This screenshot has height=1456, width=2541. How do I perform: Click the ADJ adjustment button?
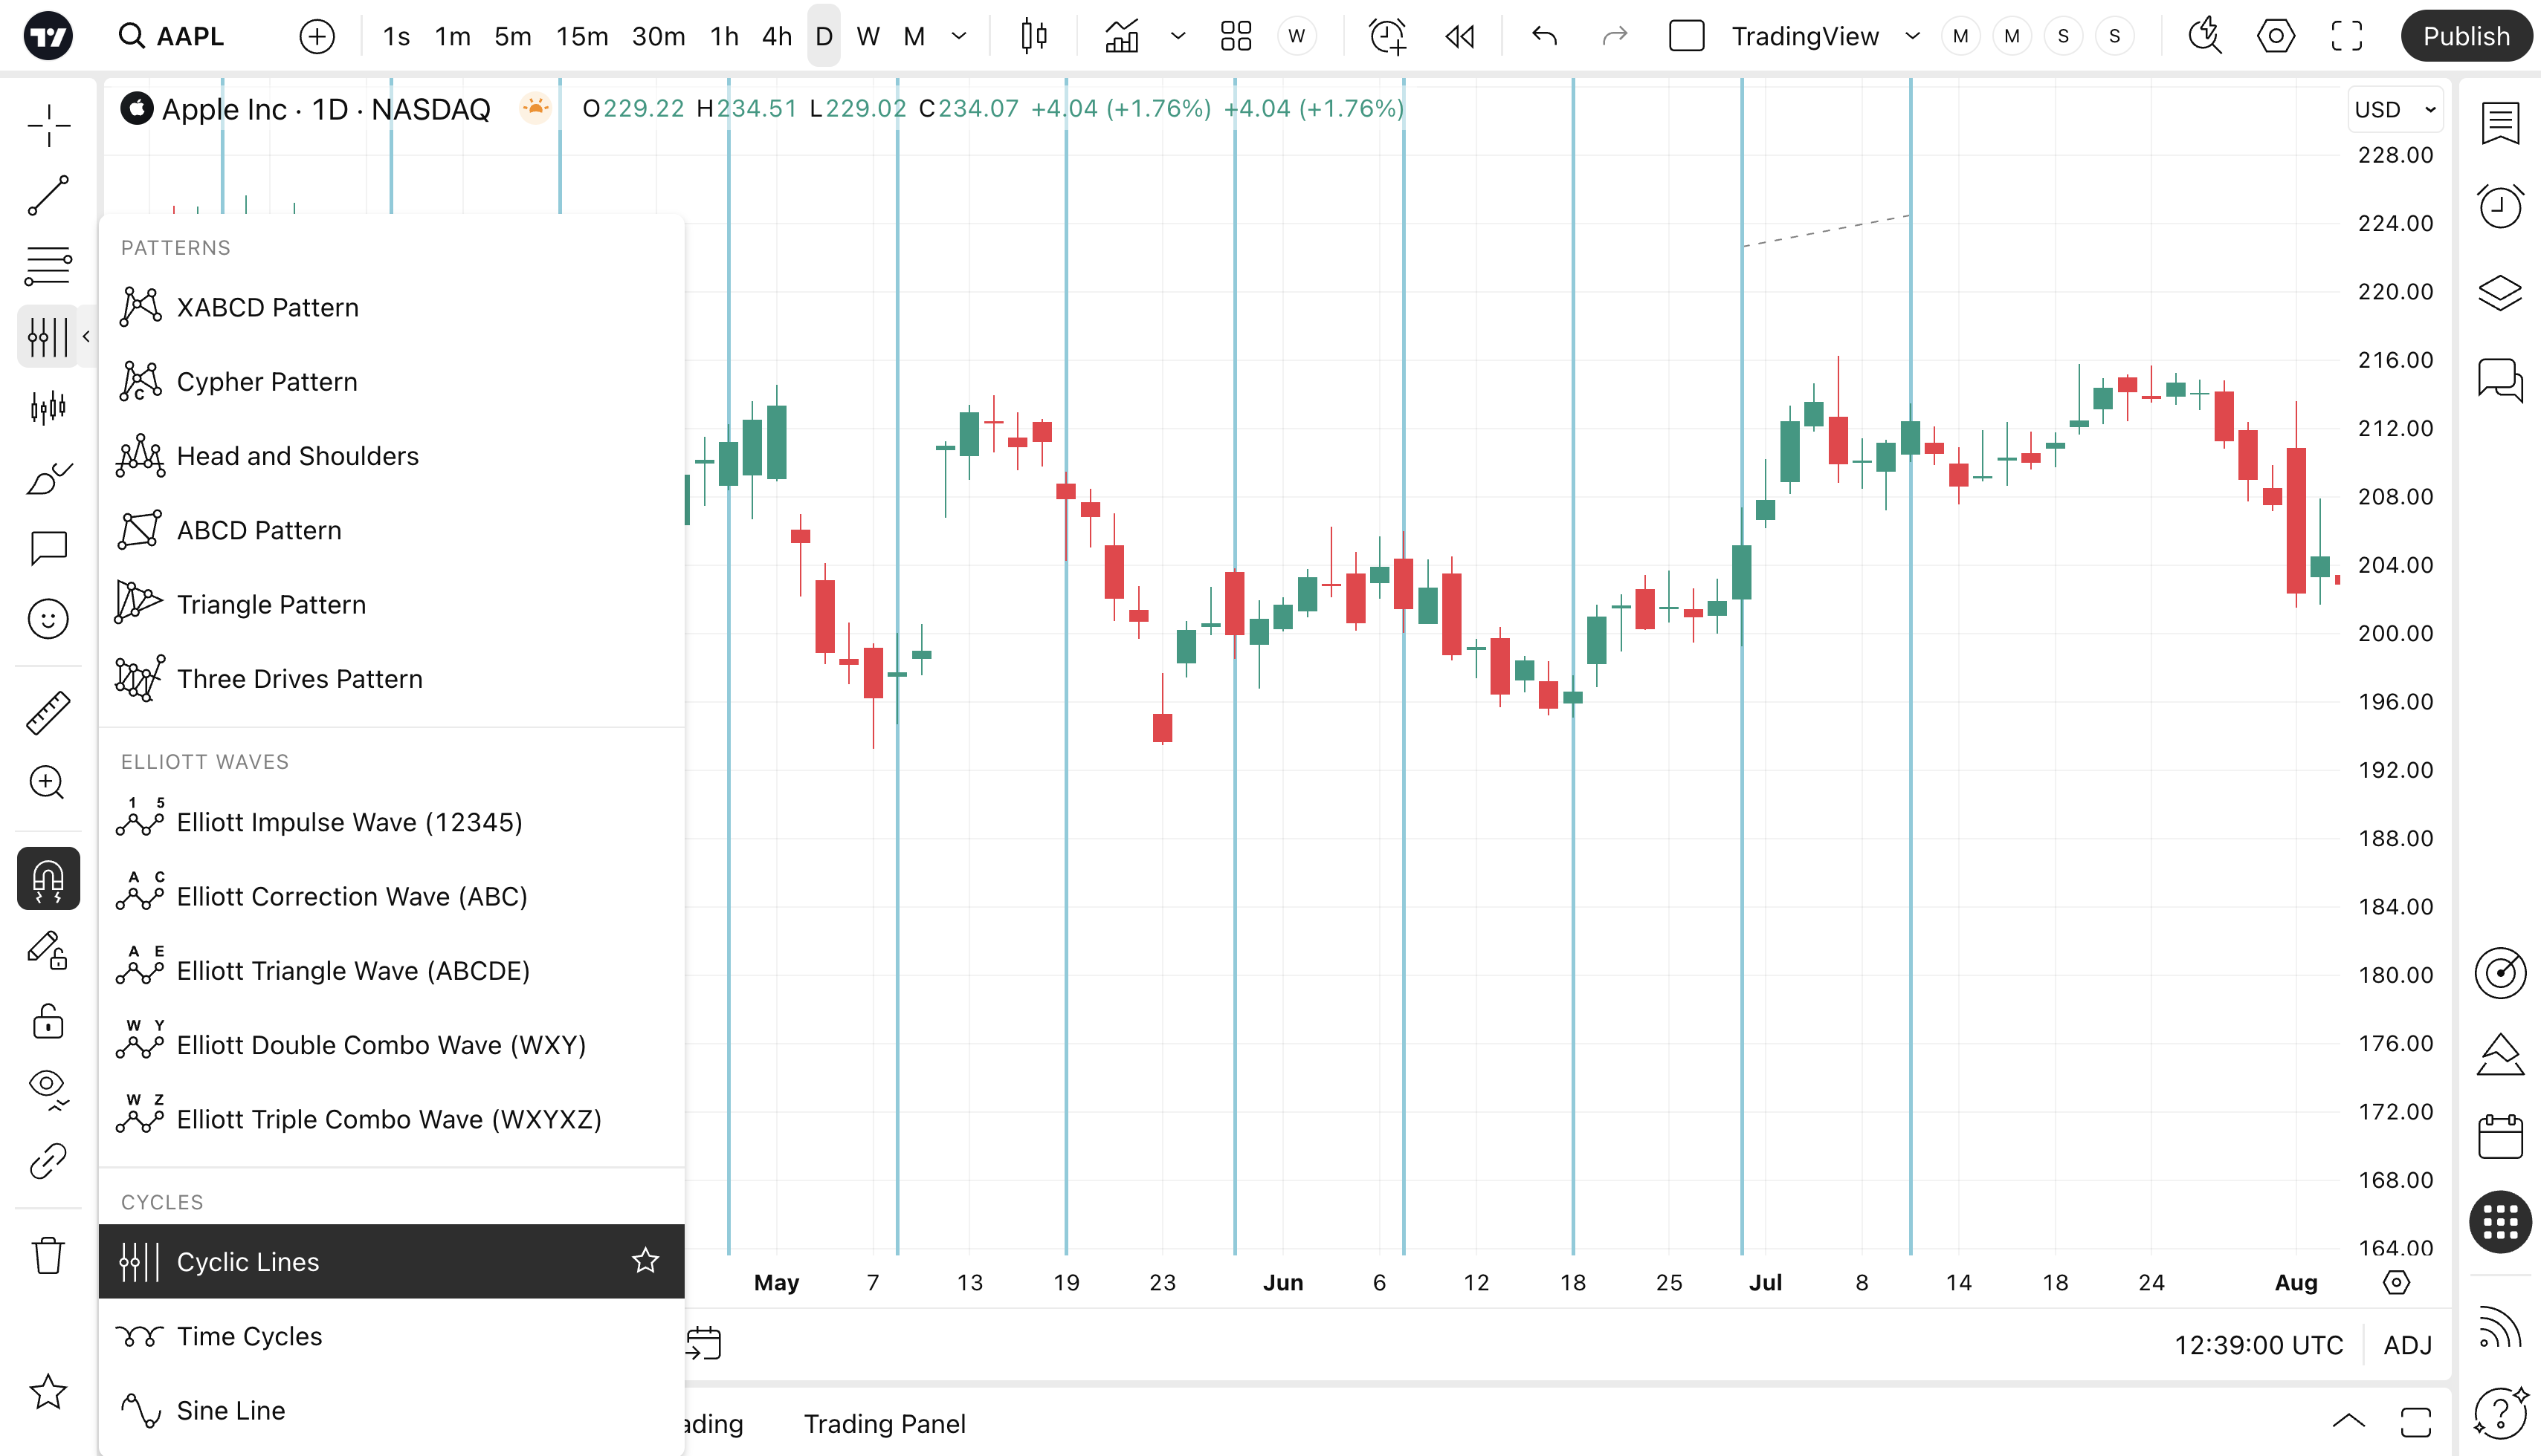coord(2407,1345)
